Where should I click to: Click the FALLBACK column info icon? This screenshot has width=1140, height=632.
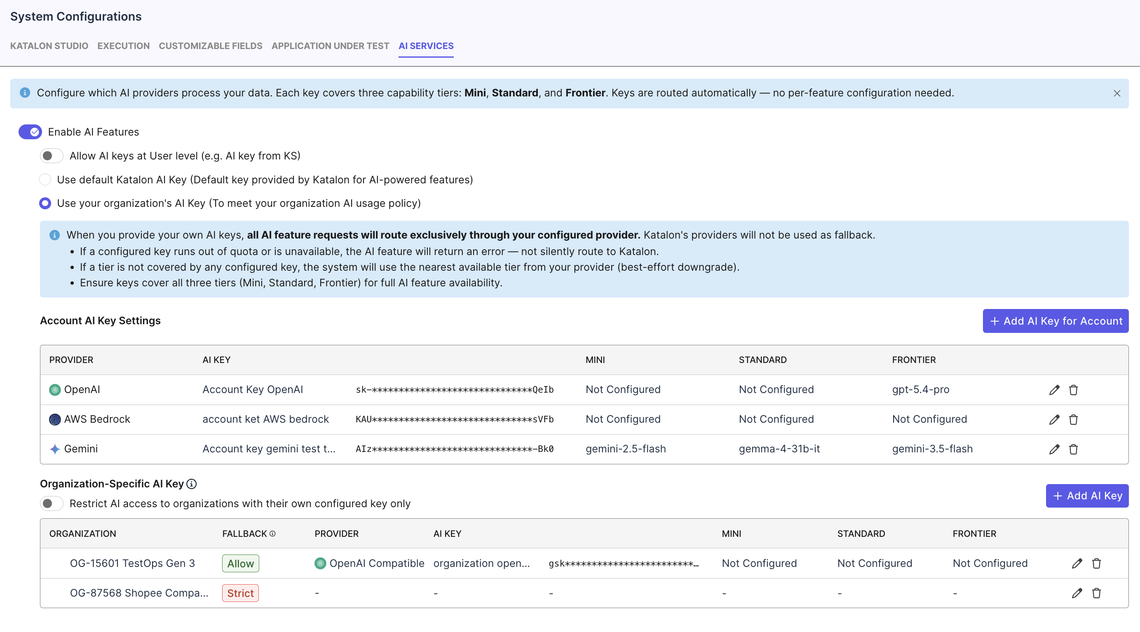(x=272, y=534)
